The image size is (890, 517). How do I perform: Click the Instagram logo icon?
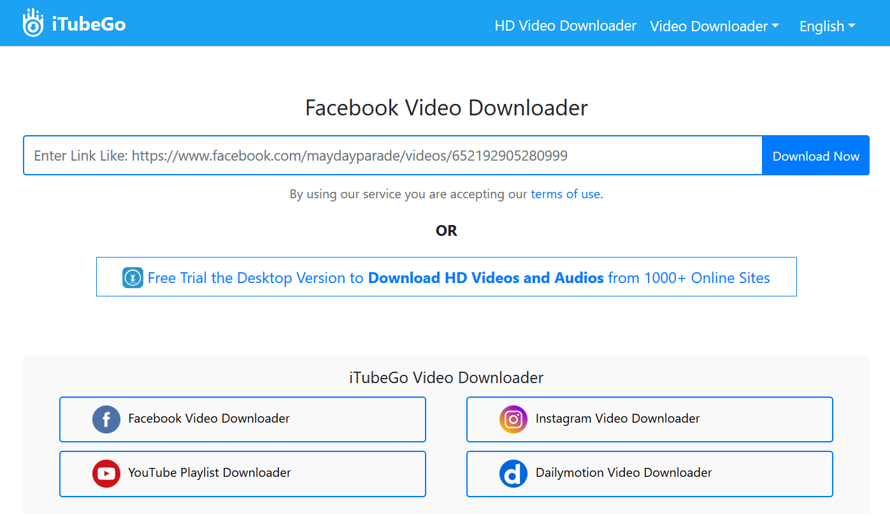513,419
